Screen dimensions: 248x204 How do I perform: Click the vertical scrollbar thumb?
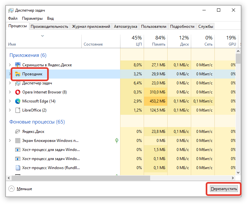point(238,59)
